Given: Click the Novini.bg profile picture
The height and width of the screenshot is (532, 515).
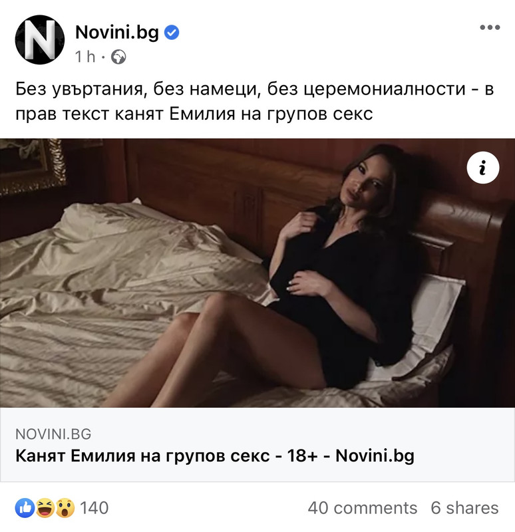Looking at the screenshot, I should coord(40,40).
